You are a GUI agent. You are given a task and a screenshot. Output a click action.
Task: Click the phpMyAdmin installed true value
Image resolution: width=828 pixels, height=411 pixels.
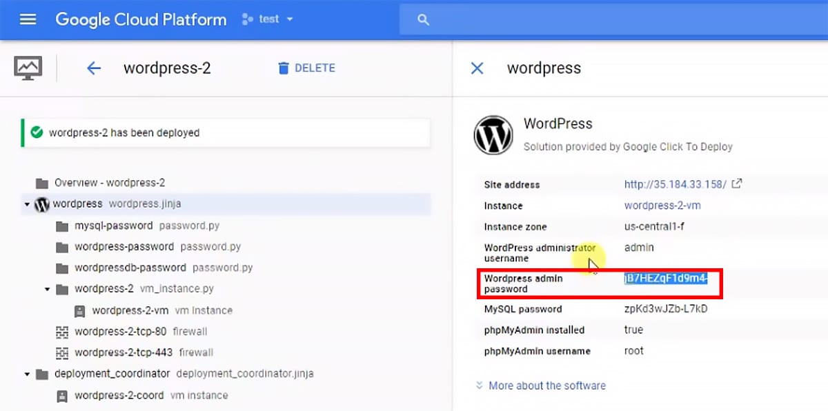633,330
